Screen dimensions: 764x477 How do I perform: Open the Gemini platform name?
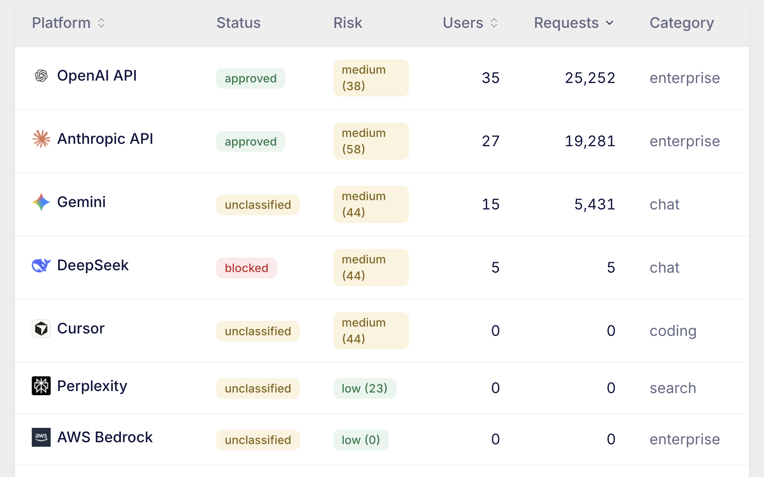tap(82, 202)
